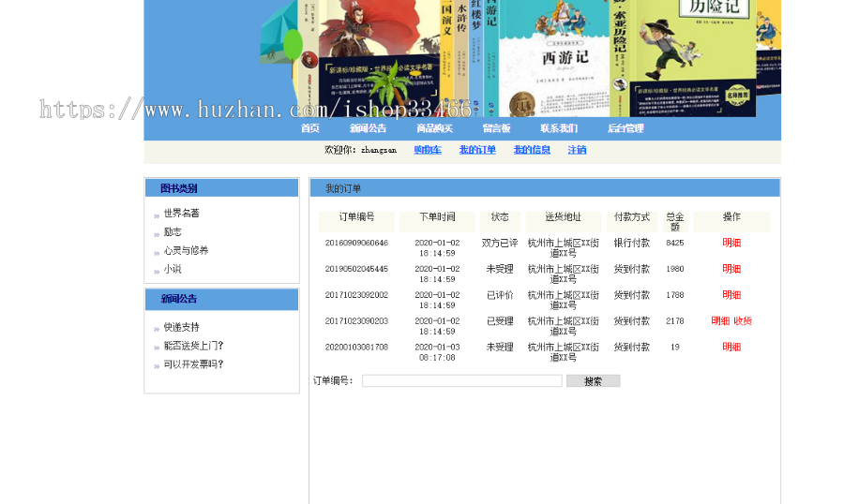844x504 pixels.
Task: Click the 银行付款 payment cell
Action: tap(632, 244)
